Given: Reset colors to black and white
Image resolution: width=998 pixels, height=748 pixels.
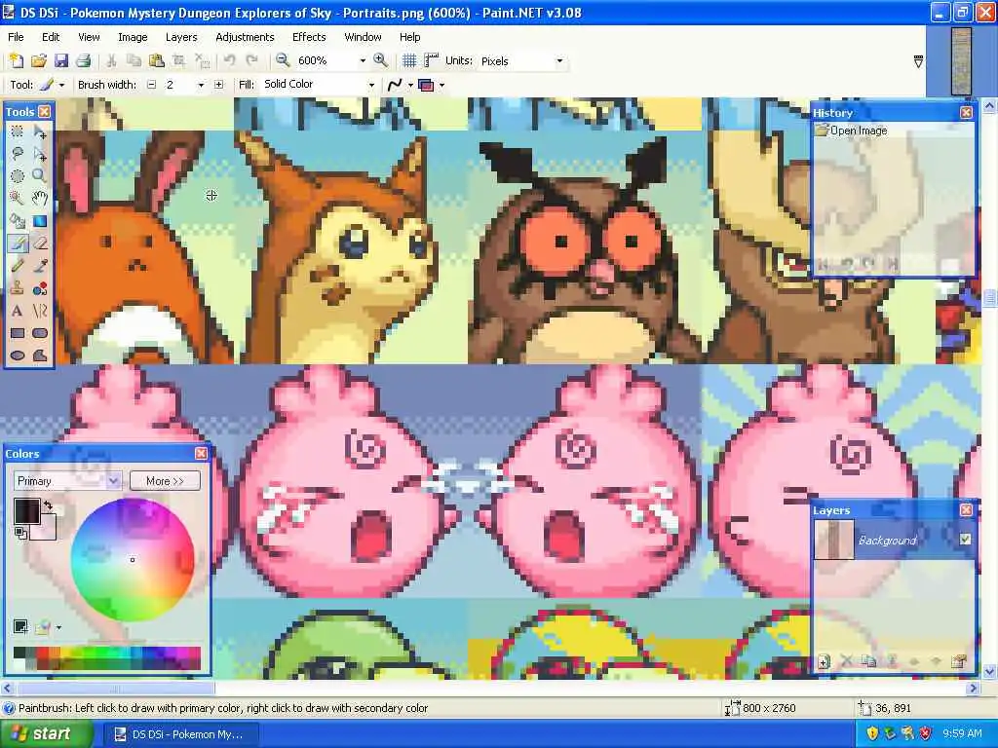Looking at the screenshot, I should tap(20, 533).
